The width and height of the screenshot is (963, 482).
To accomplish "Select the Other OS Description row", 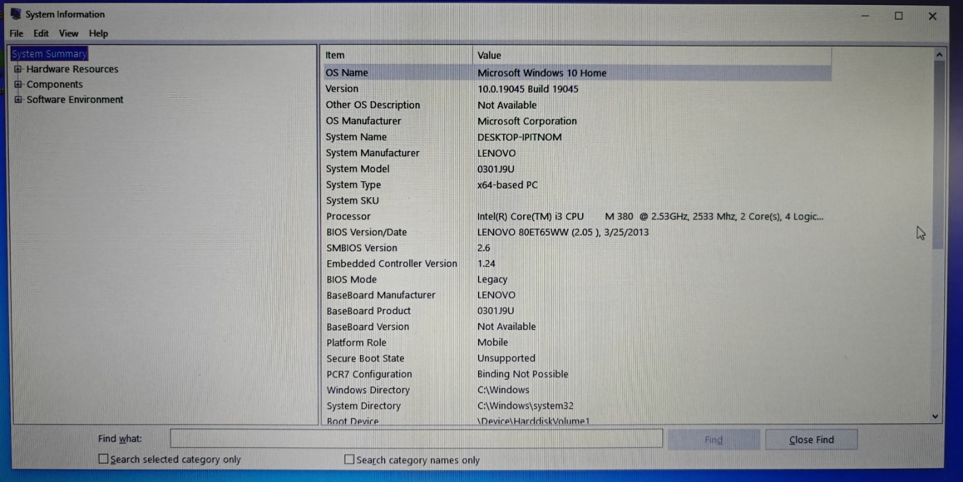I will click(x=577, y=105).
